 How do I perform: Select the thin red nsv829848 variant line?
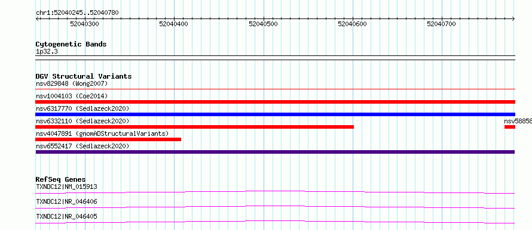point(275,89)
